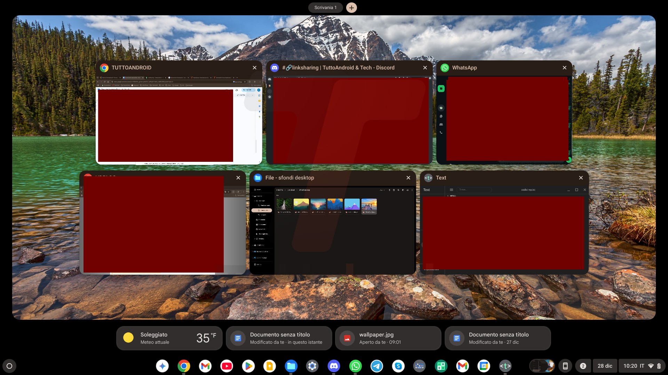Viewport: 668px width, 375px height.
Task: Open the wallpaper.jpg suggestion card
Action: pos(388,338)
